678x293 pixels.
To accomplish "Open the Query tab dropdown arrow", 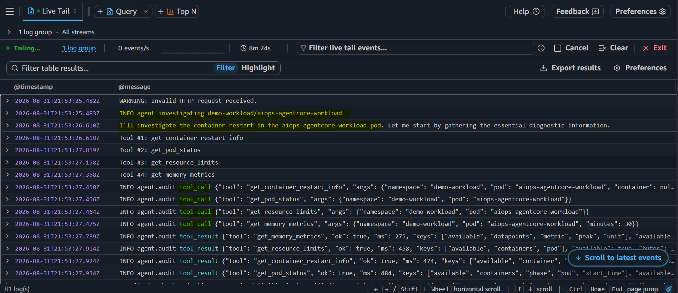I will tap(146, 11).
